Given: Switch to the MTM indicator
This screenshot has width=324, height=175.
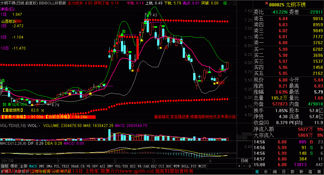Looking at the screenshot, I should tap(177, 166).
